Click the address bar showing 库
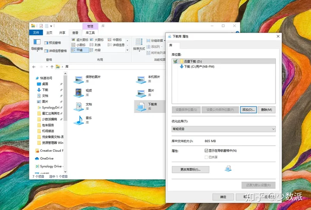Viewport: 311px width, 210px height. [110, 67]
